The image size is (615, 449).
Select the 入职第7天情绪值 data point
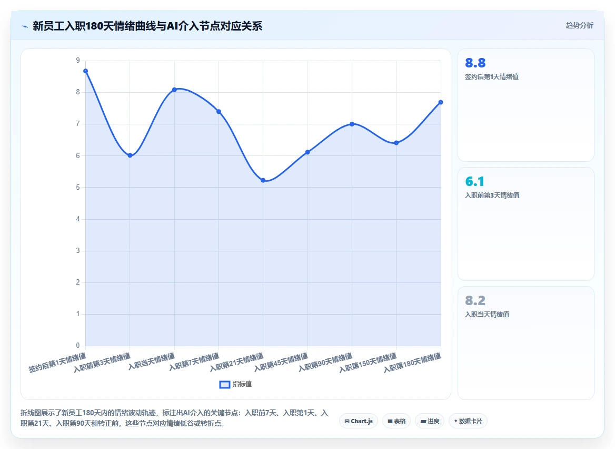point(219,112)
